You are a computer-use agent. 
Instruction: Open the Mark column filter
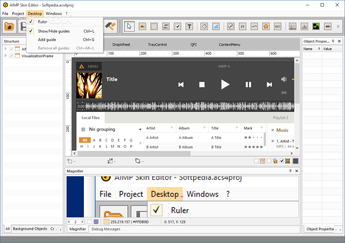(261, 128)
